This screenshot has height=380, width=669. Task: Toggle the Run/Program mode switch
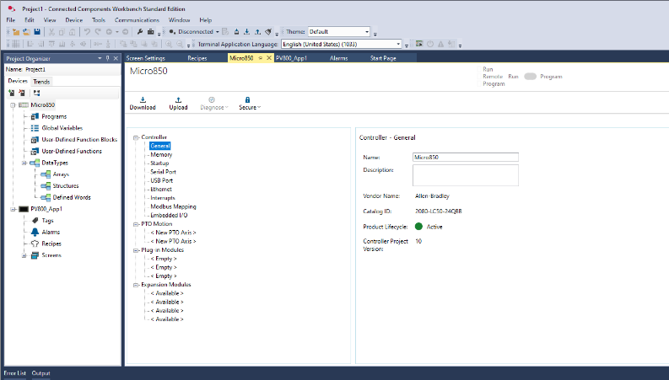530,77
